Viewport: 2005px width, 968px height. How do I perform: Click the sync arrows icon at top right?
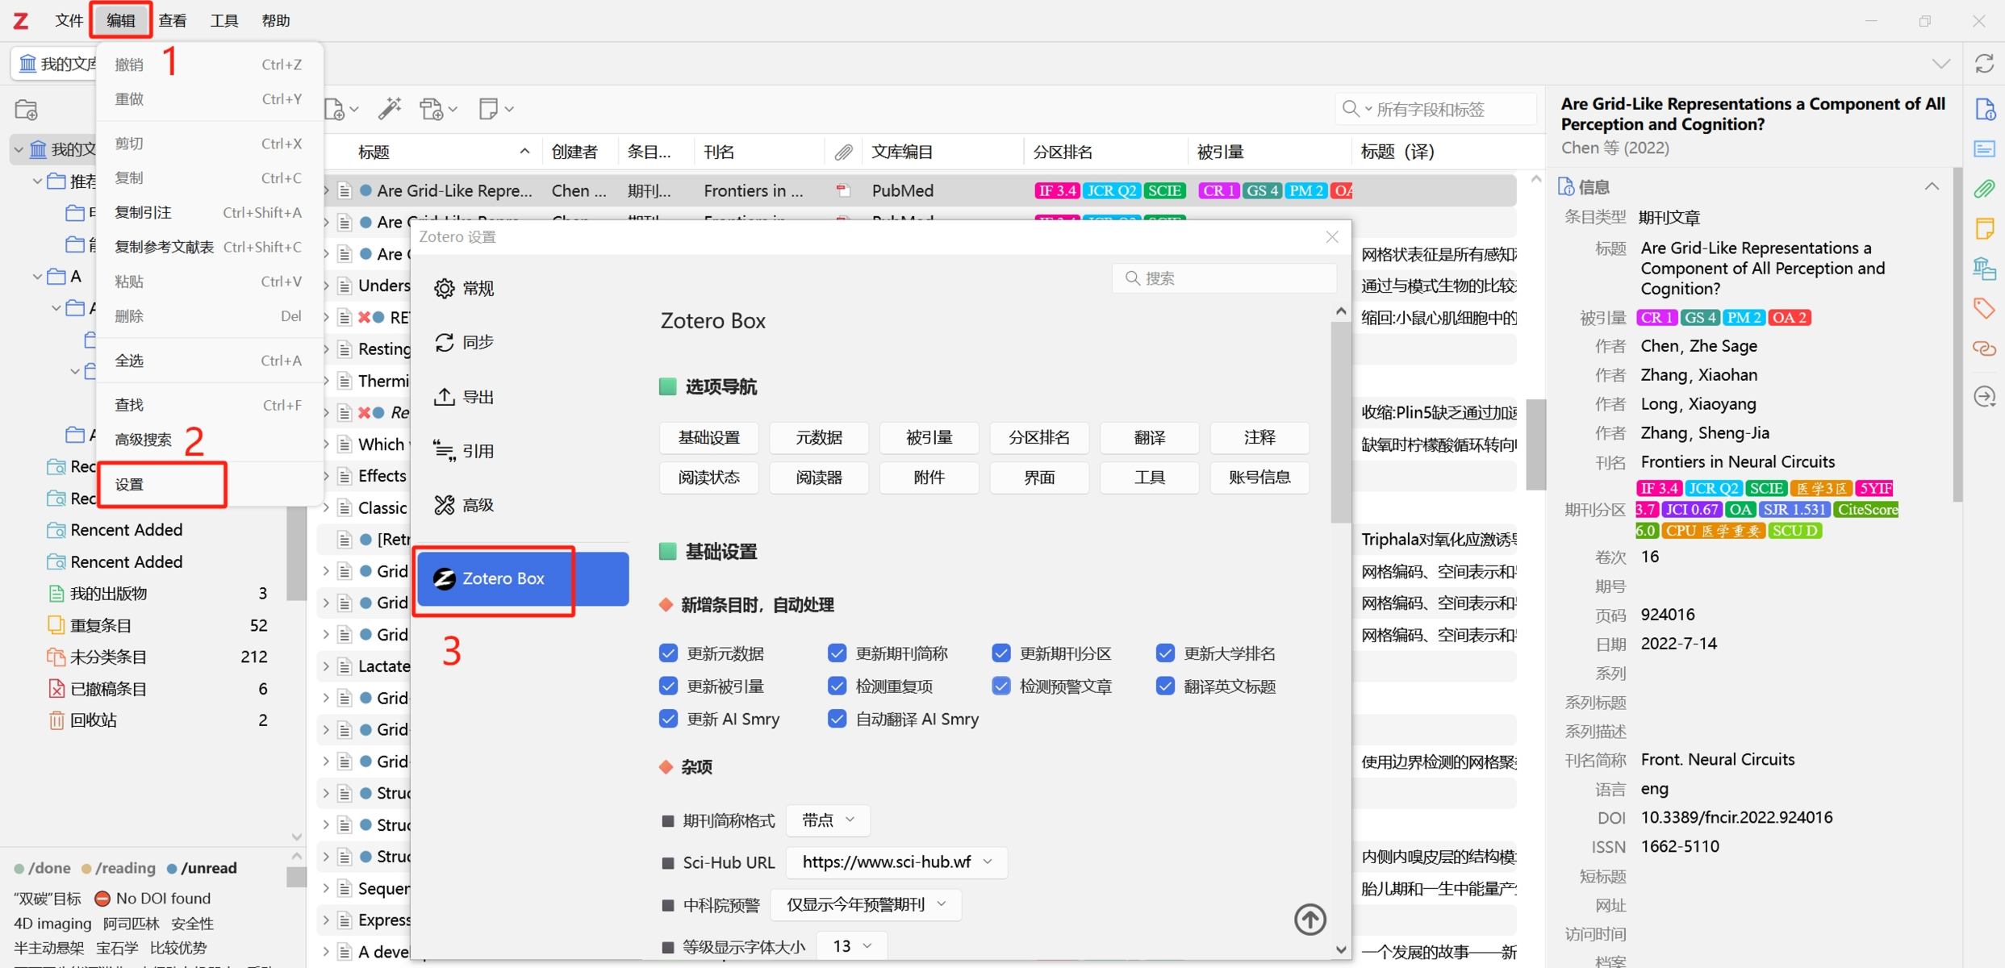(1984, 64)
